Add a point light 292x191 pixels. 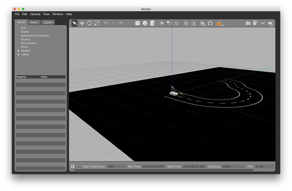(x=162, y=23)
